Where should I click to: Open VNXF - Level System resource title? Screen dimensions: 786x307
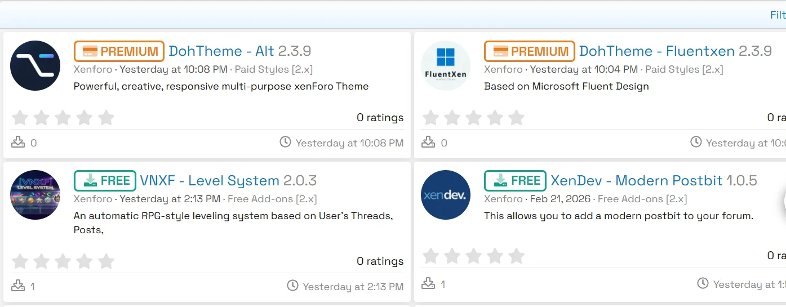point(210,181)
